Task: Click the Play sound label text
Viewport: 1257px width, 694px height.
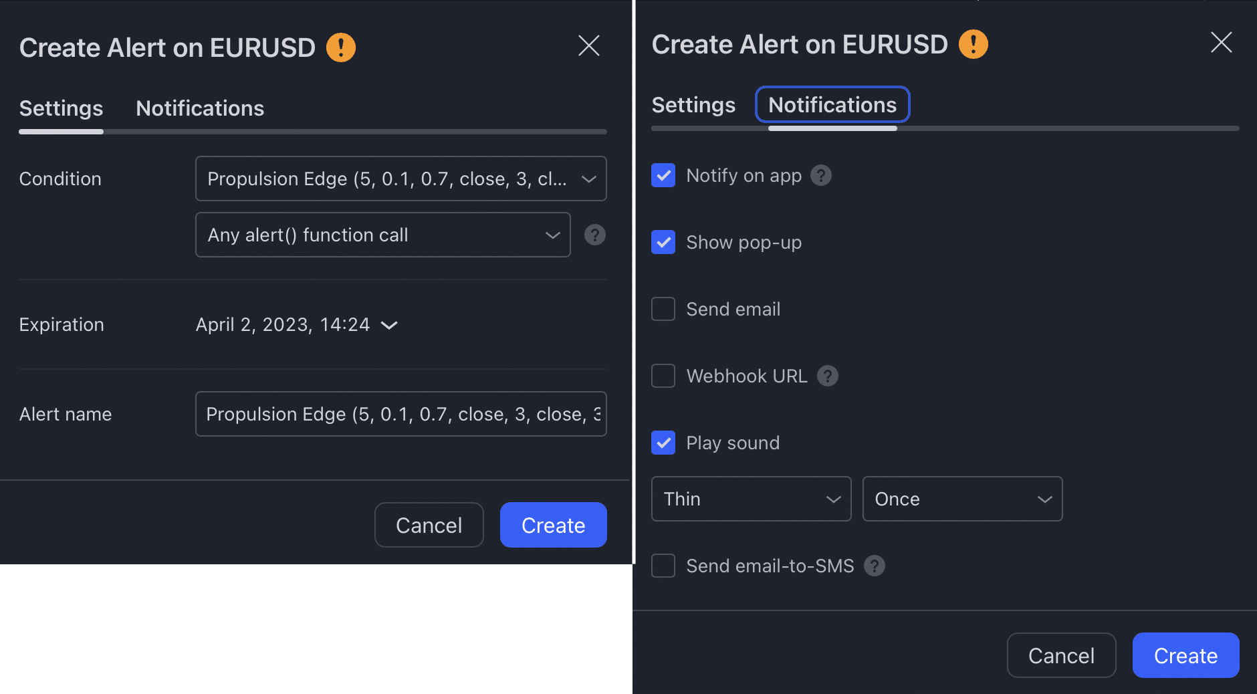Action: click(x=733, y=443)
